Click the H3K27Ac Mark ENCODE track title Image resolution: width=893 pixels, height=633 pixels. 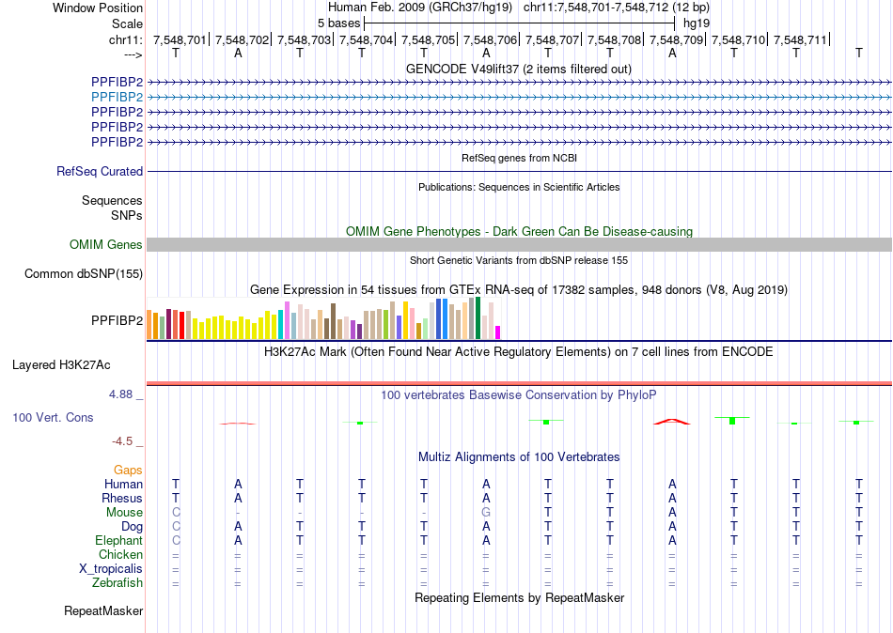[x=518, y=351]
